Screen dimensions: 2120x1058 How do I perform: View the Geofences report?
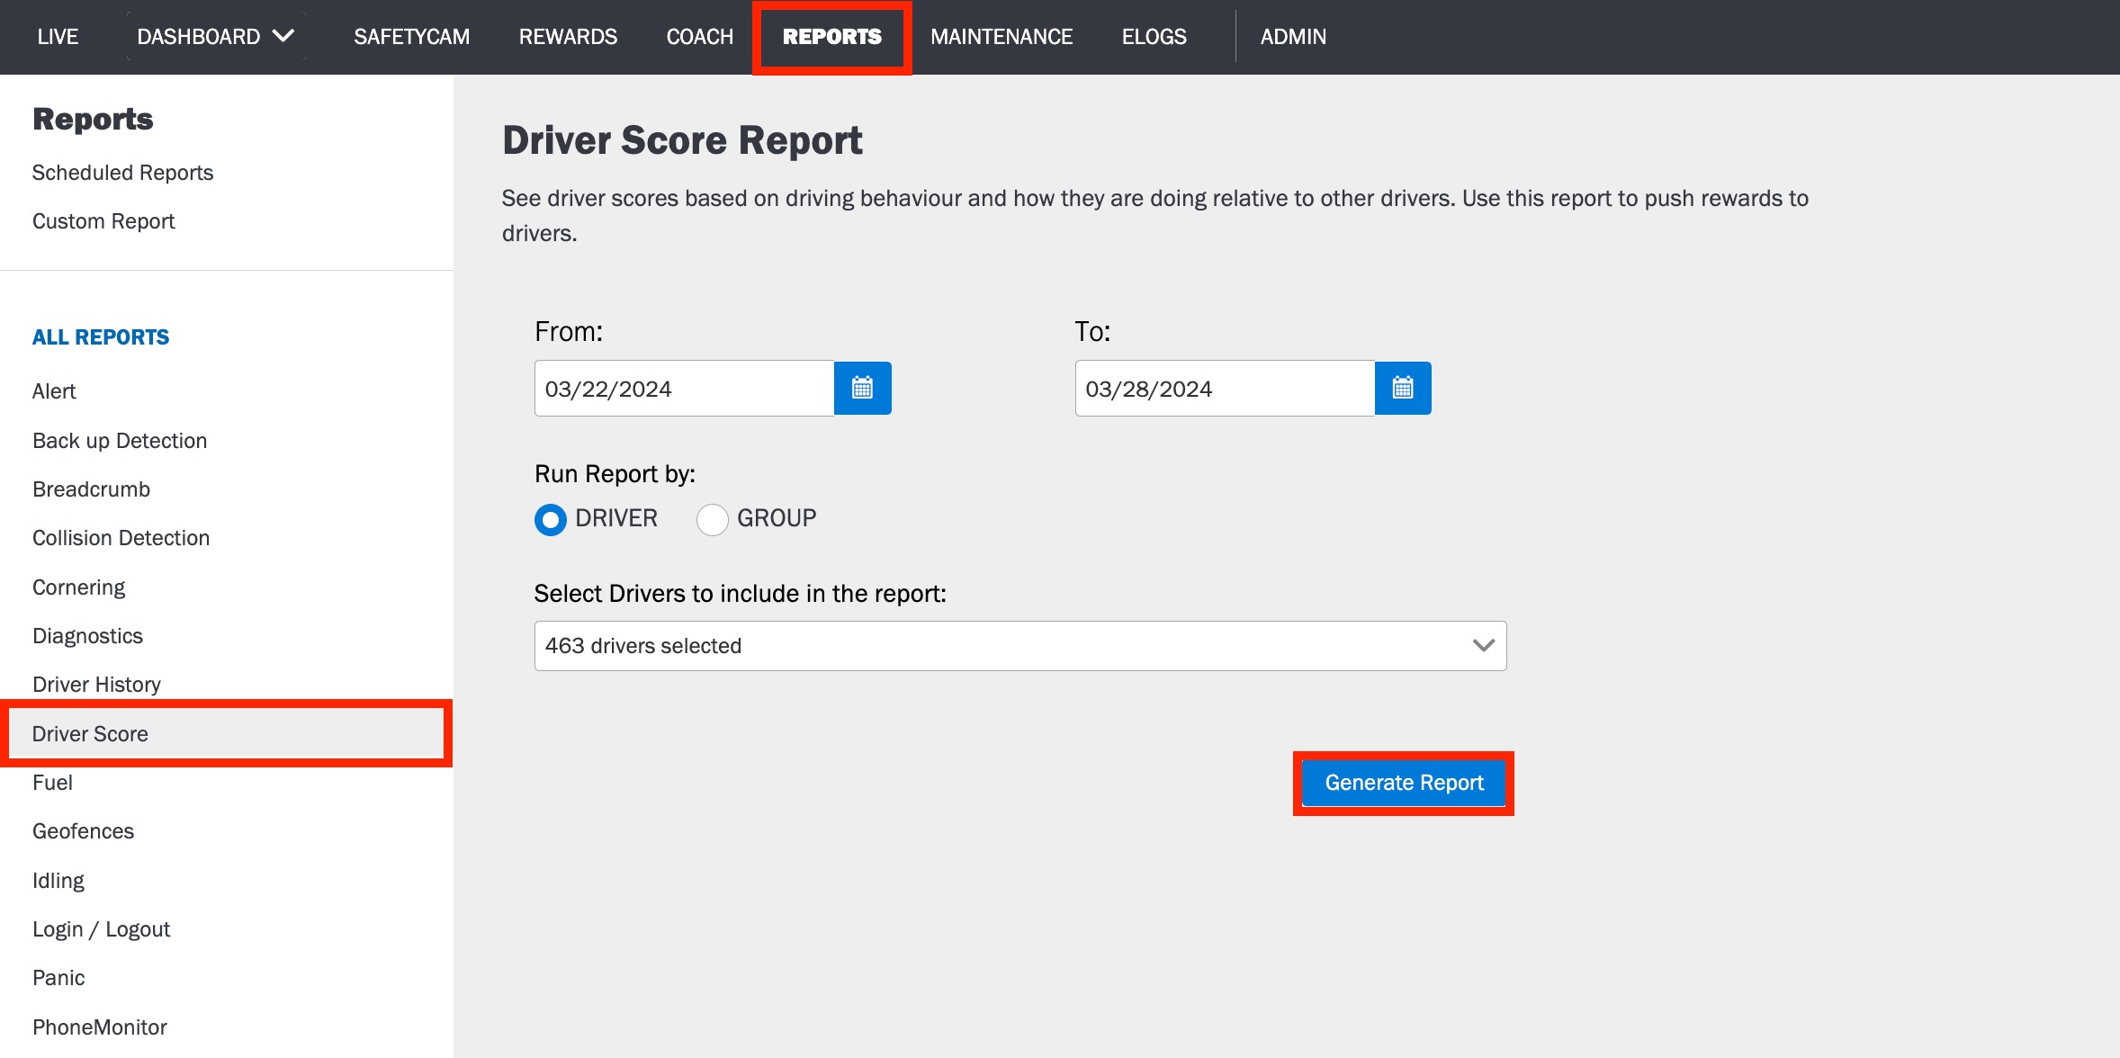(83, 831)
